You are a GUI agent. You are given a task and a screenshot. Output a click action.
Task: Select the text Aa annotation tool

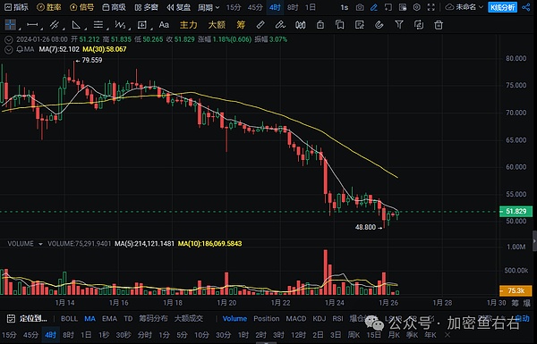click(x=164, y=25)
